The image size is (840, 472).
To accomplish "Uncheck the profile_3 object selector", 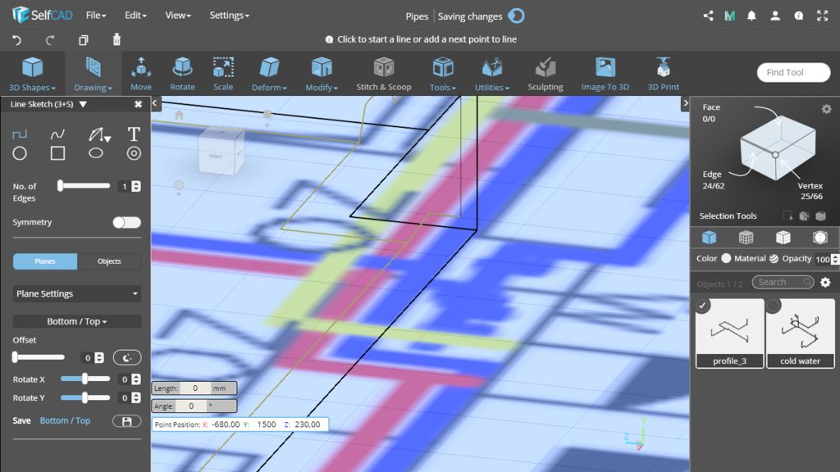I will 704,306.
